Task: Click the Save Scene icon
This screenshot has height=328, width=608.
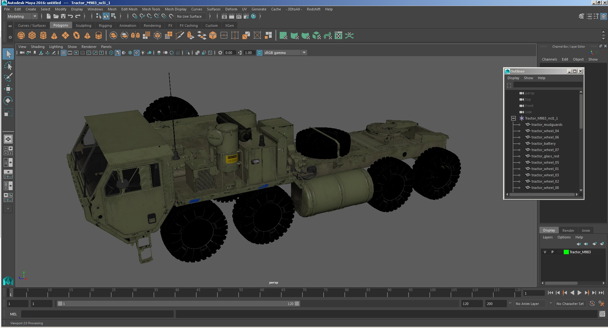Action: (x=63, y=16)
